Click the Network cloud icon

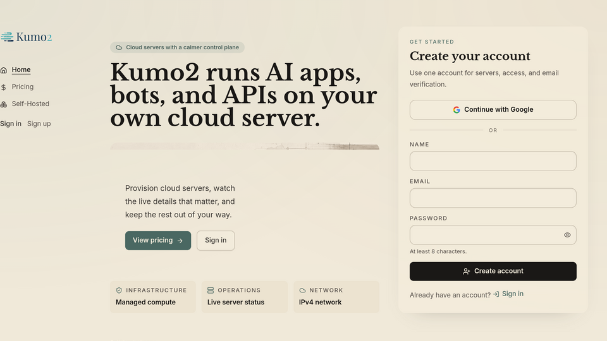(302, 290)
